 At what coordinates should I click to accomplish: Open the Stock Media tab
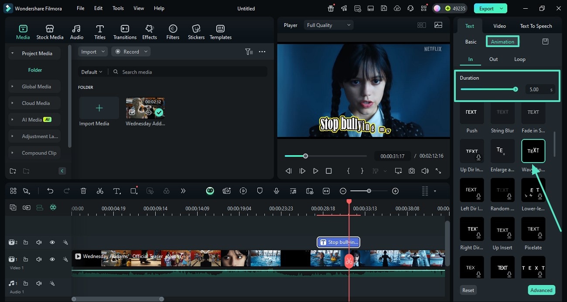click(50, 32)
